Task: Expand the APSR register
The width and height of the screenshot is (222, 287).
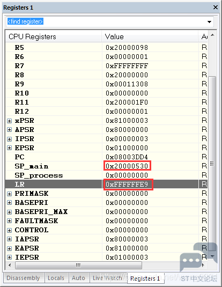Action: point(9,130)
